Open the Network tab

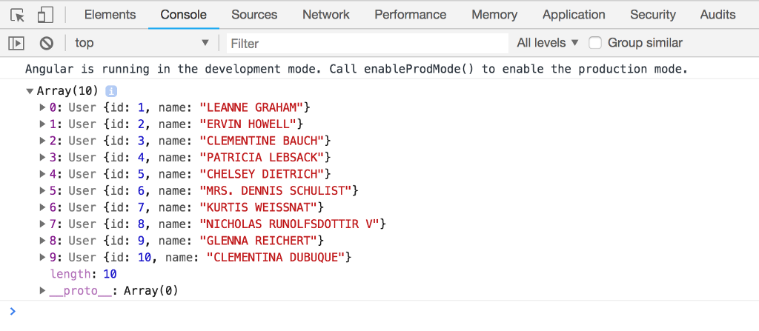tap(326, 15)
